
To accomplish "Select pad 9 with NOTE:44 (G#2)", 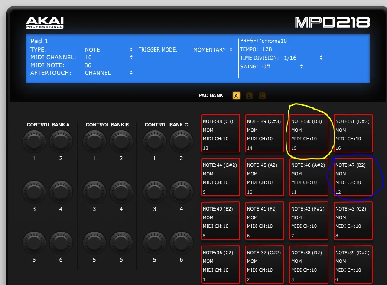I will (221, 177).
